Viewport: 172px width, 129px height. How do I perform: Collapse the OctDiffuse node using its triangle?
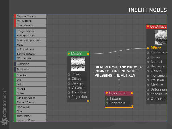[x=148, y=27]
